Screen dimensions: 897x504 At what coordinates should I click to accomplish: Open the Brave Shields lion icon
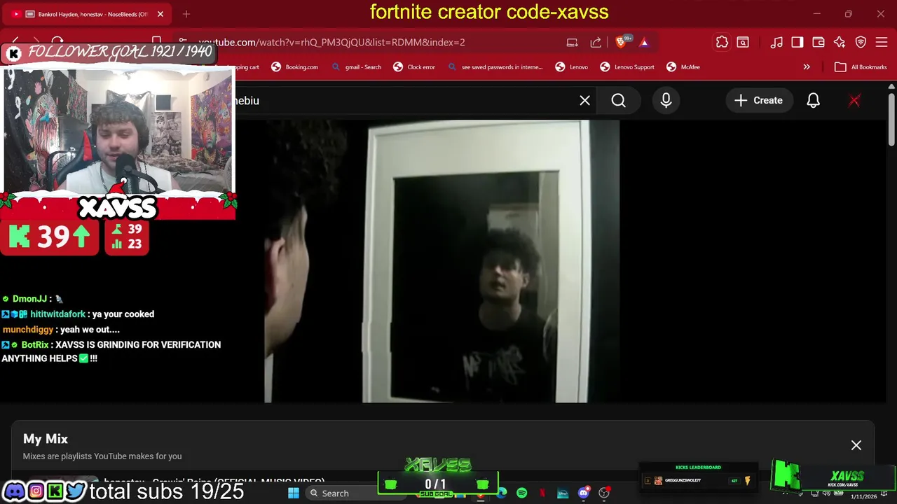pos(621,42)
